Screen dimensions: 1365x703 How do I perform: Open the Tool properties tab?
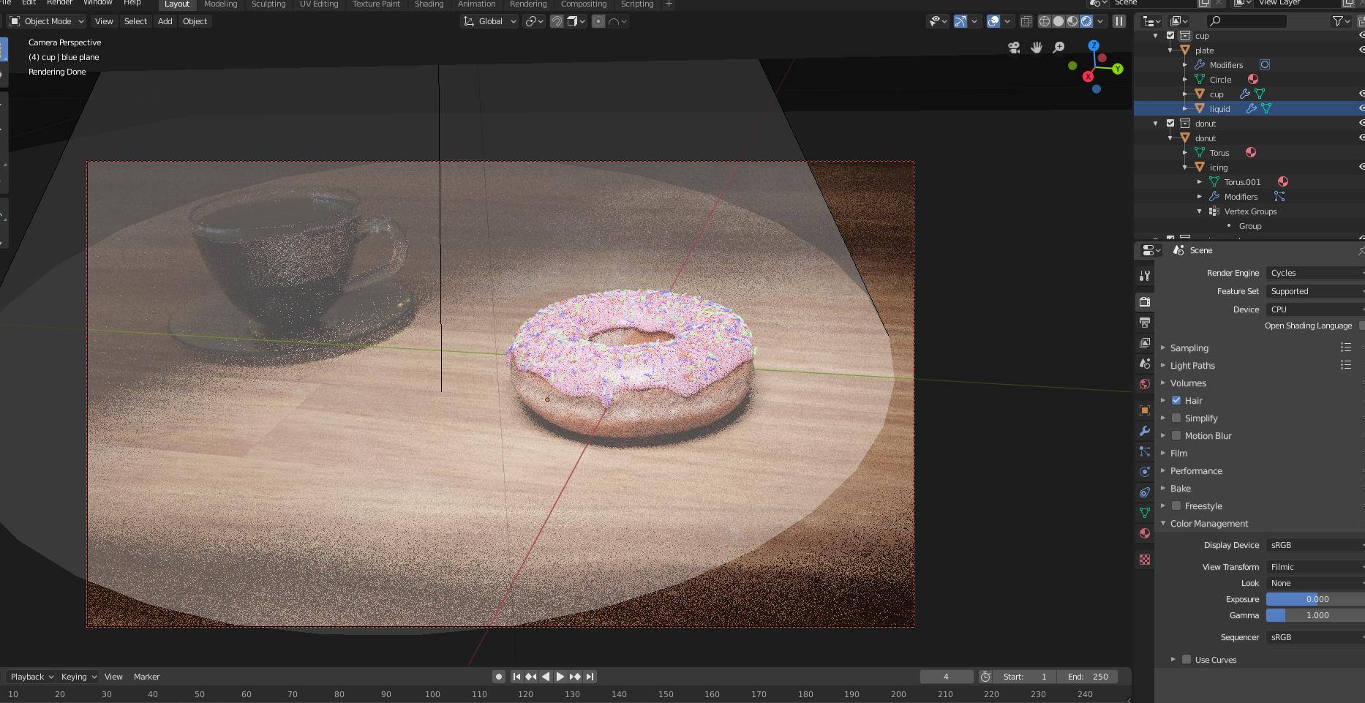(x=1145, y=276)
